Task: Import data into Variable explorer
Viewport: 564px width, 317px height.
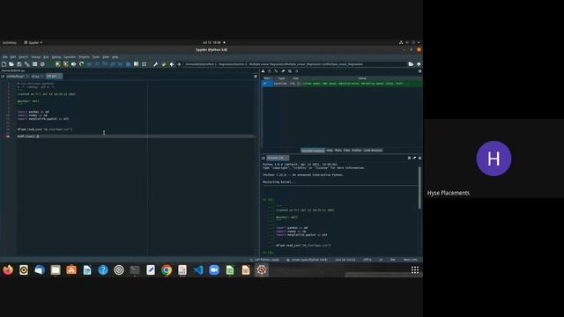Action: (x=263, y=71)
